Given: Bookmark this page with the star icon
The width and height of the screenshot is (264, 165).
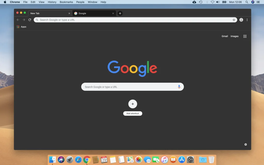Looking at the screenshot, I should tap(234, 20).
